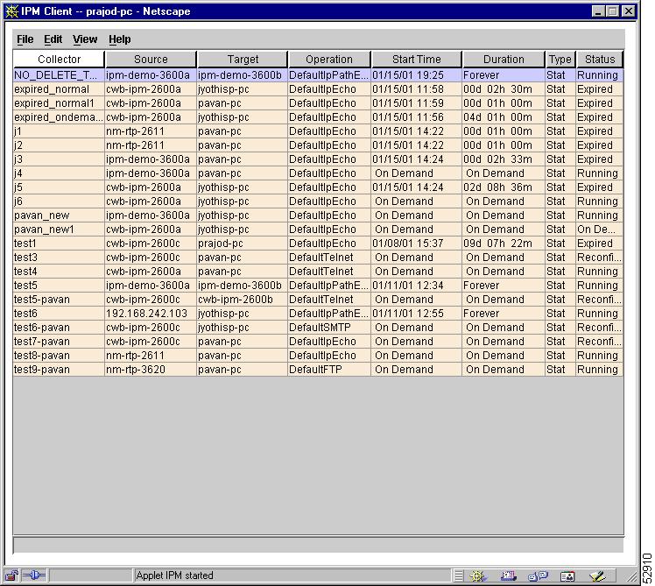Select the test6-pavan collector
This screenshot has height=586, width=655.
point(318,328)
